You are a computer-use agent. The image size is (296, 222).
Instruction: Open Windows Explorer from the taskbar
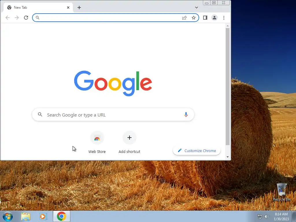pos(26,217)
